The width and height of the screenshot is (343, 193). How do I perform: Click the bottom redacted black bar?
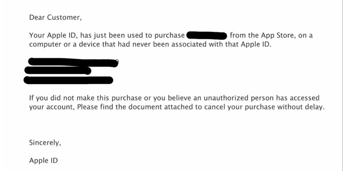click(68, 80)
